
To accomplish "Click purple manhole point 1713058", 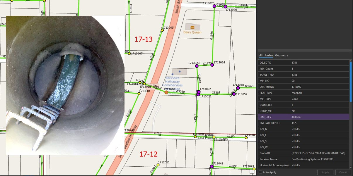I will 238,88.
